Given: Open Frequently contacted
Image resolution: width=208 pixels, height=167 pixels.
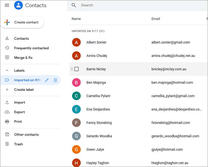Looking at the screenshot, I should 31,48.
